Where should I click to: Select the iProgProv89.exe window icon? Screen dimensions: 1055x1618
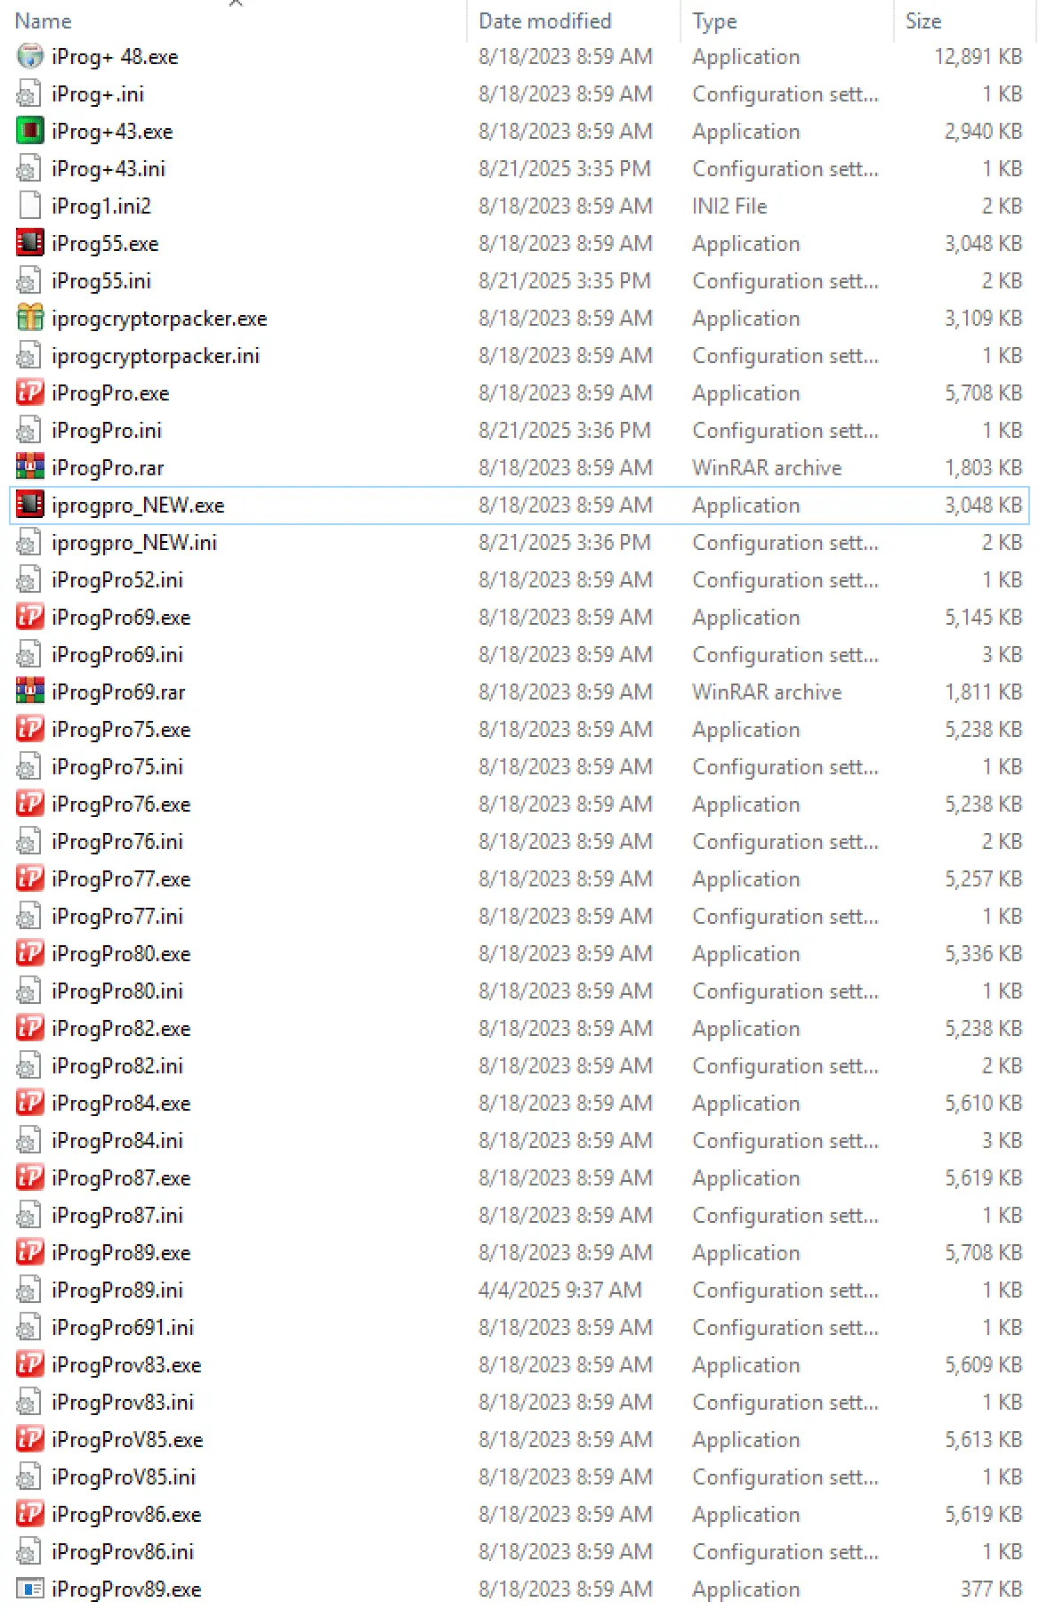[x=29, y=1590]
